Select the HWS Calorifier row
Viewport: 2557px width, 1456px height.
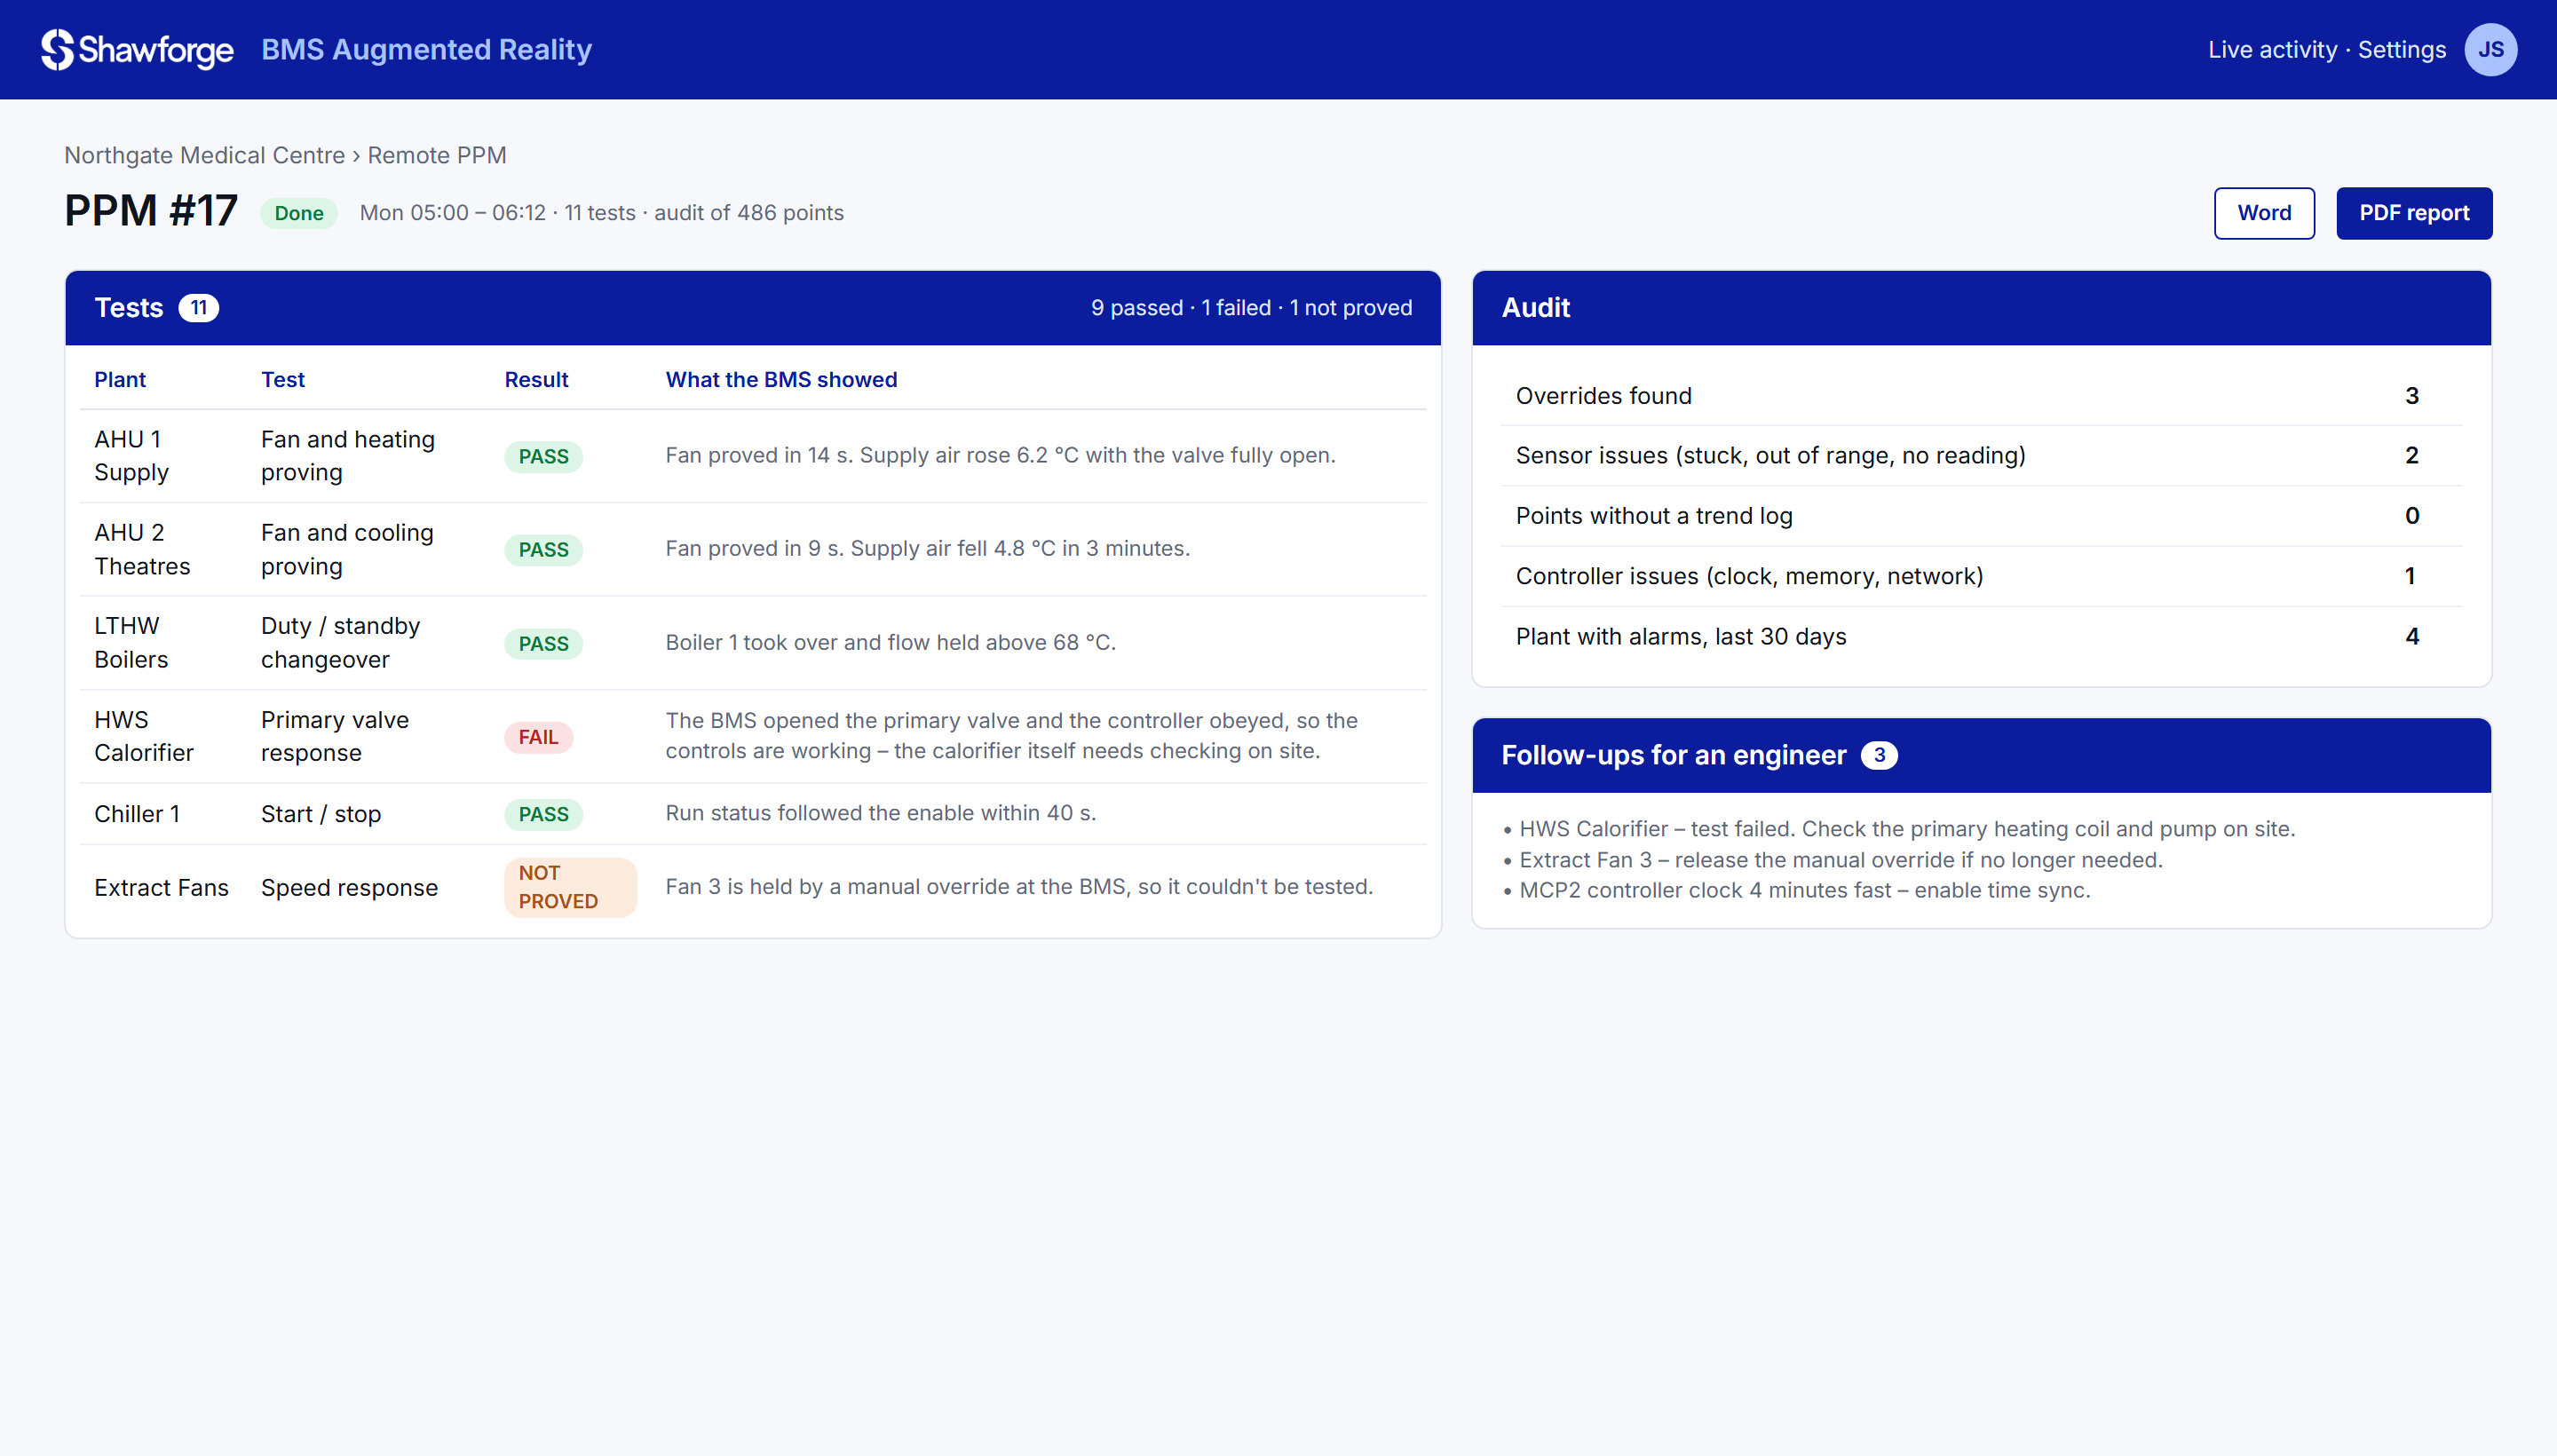tap(753, 736)
